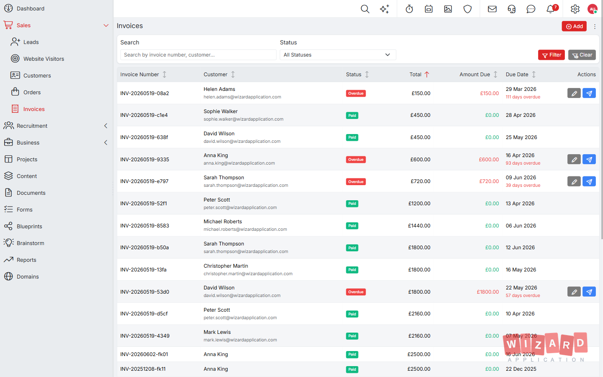Edit invoice INV-20260519-e797 pencil icon
Viewport: 603px width, 377px height.
click(x=574, y=181)
